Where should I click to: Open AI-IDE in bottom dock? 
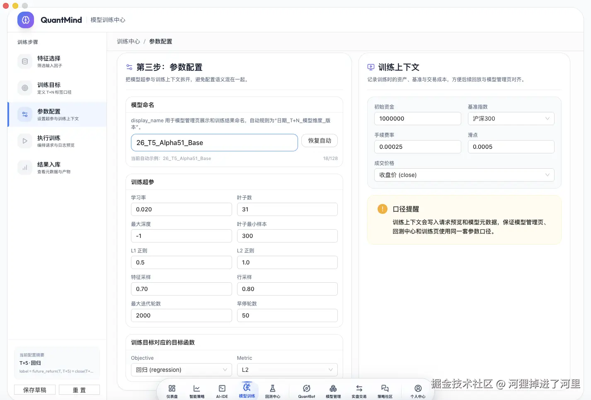tap(222, 391)
